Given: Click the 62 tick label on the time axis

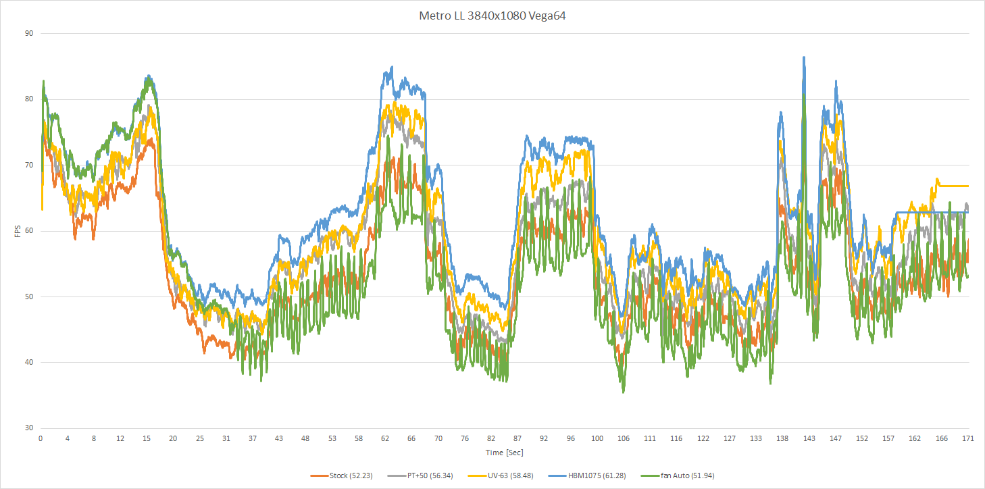Looking at the screenshot, I should click(385, 438).
